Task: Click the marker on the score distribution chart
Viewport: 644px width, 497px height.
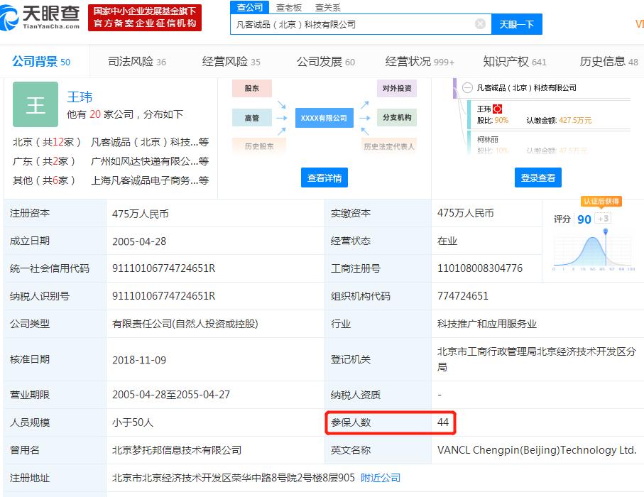Action: click(x=606, y=231)
